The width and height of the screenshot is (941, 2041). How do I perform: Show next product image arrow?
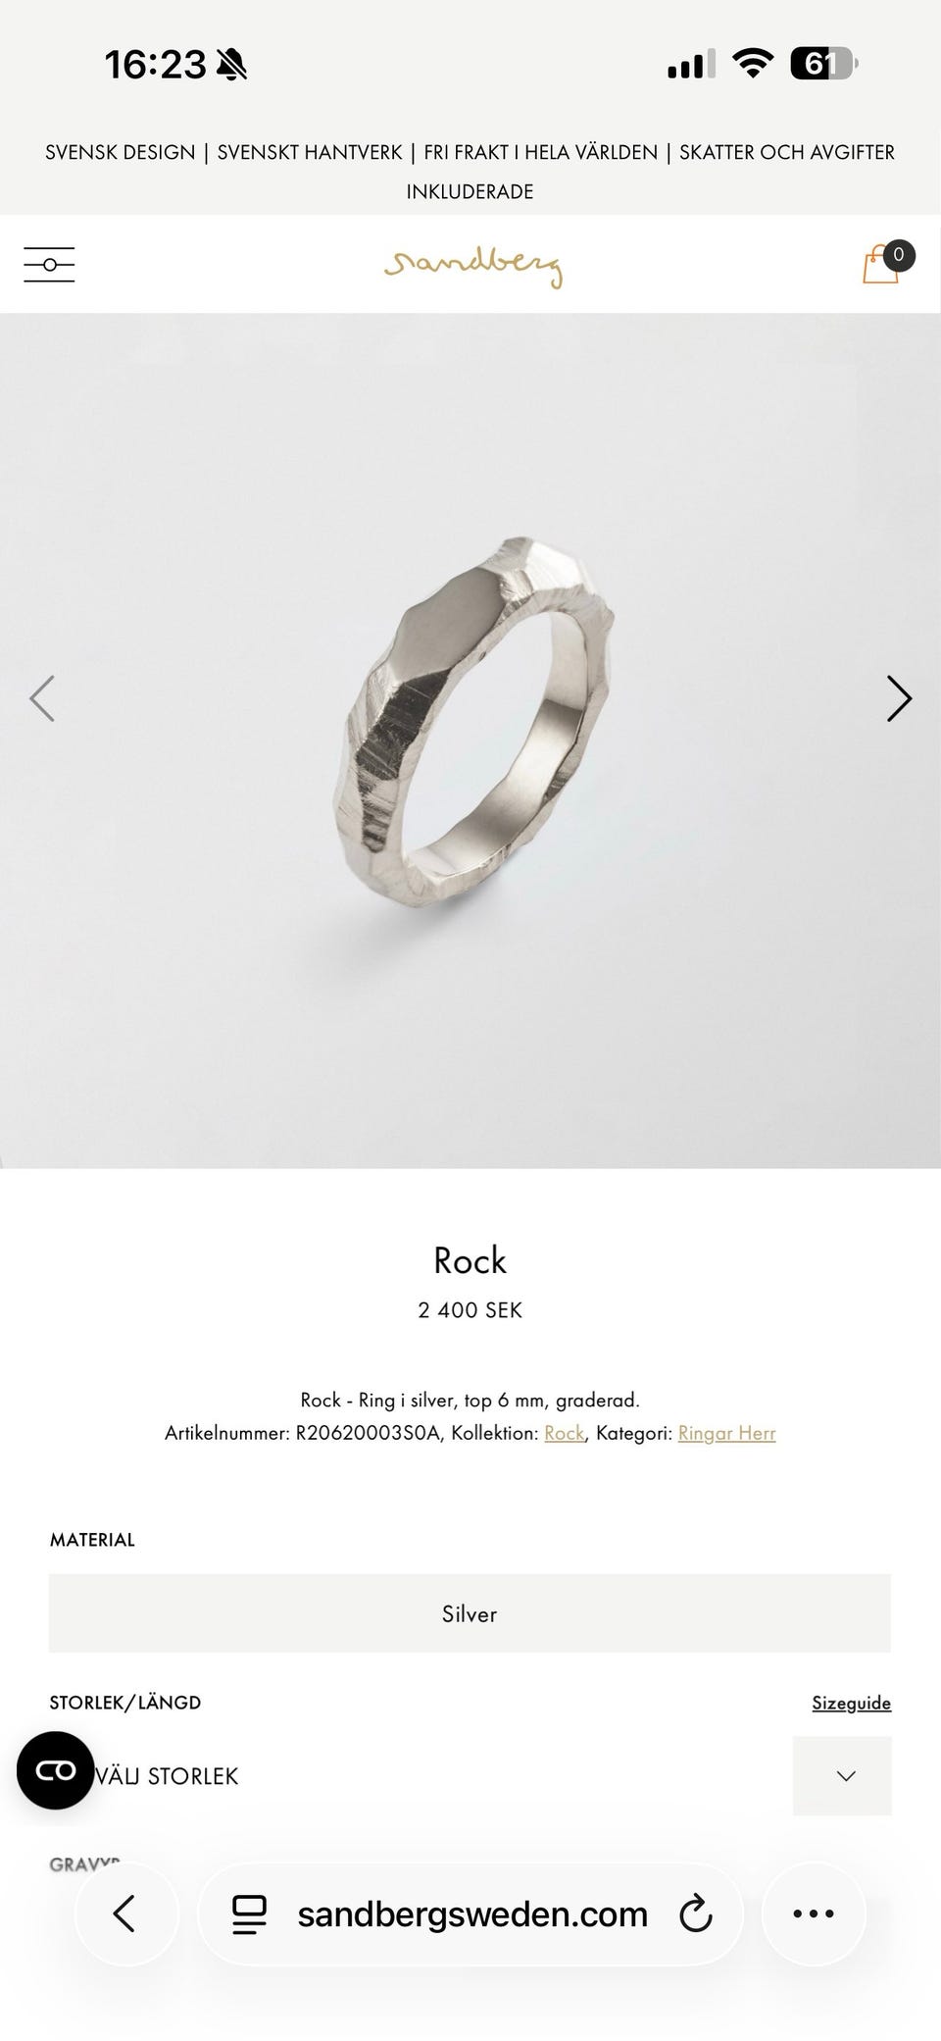pos(899,698)
